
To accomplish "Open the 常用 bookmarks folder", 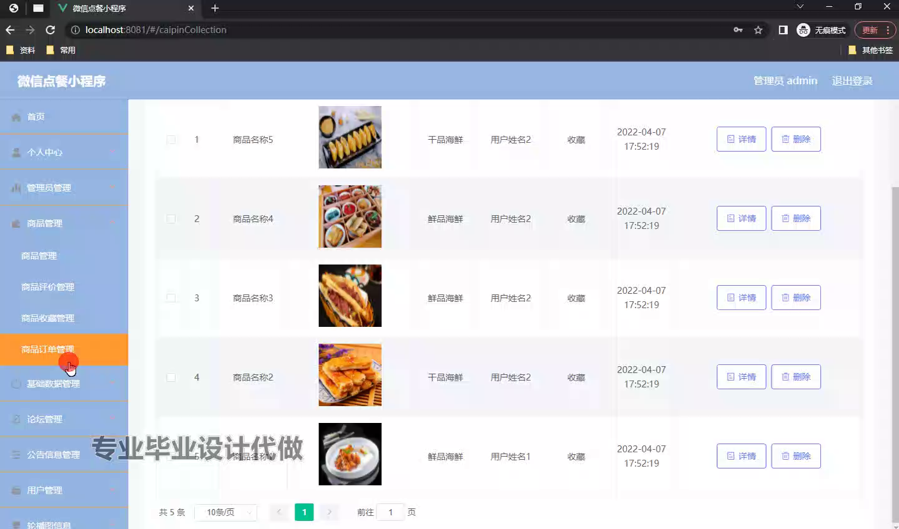I will [61, 50].
